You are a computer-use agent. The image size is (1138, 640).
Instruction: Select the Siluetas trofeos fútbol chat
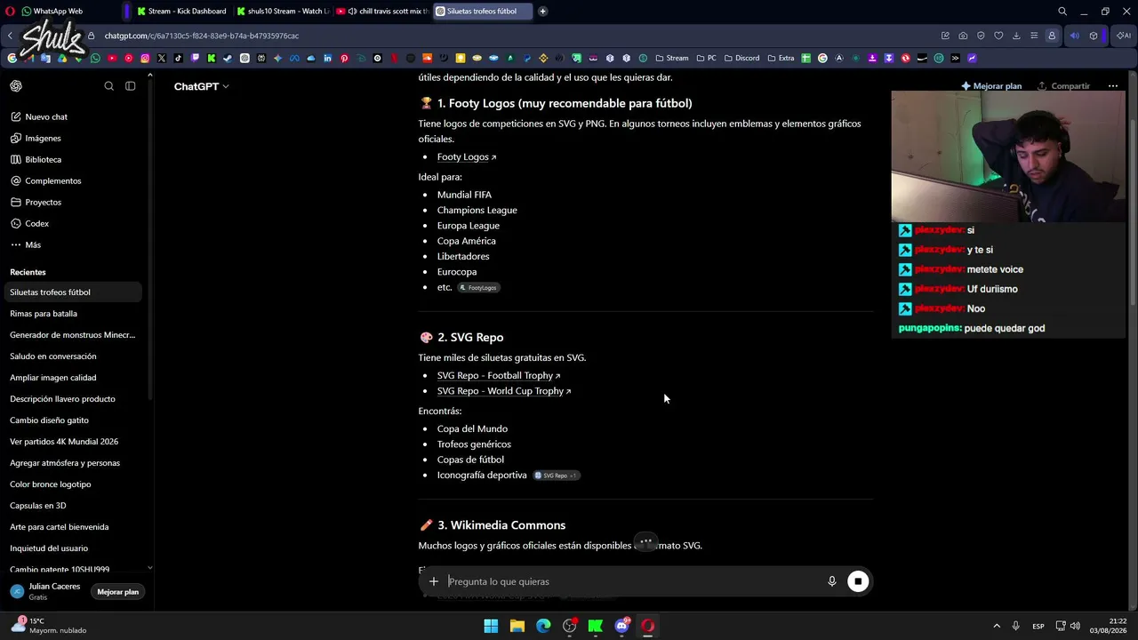[x=73, y=292]
